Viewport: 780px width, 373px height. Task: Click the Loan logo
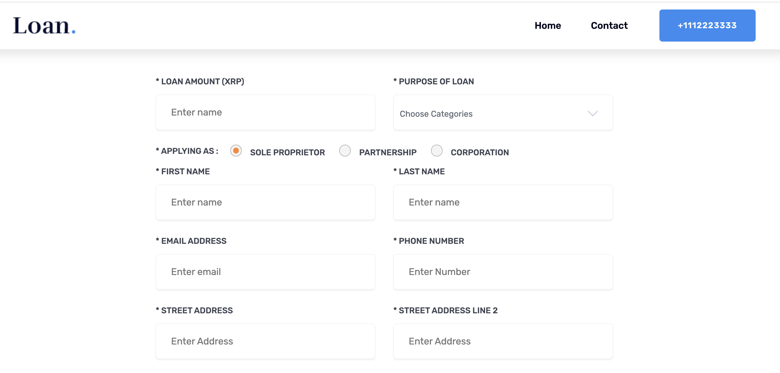pyautogui.click(x=44, y=26)
